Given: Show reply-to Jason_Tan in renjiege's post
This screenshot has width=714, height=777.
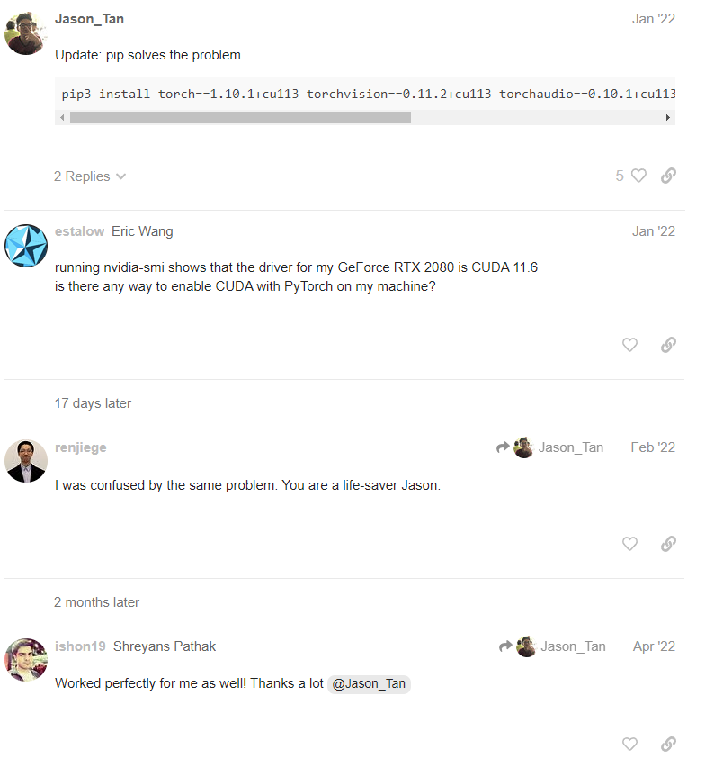Looking at the screenshot, I should pos(549,447).
